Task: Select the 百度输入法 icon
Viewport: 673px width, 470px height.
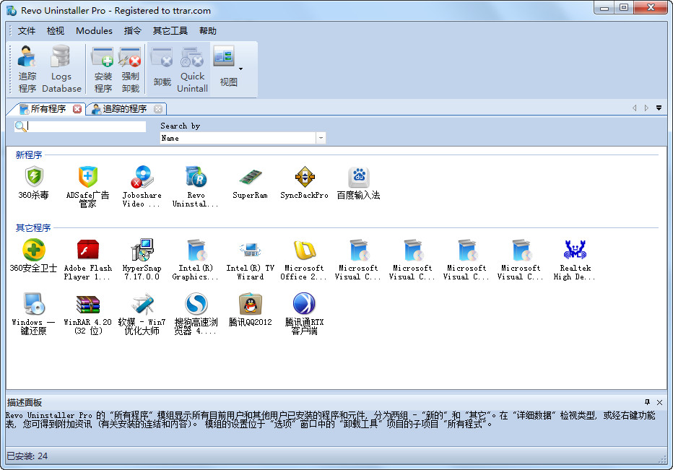Action: point(358,183)
